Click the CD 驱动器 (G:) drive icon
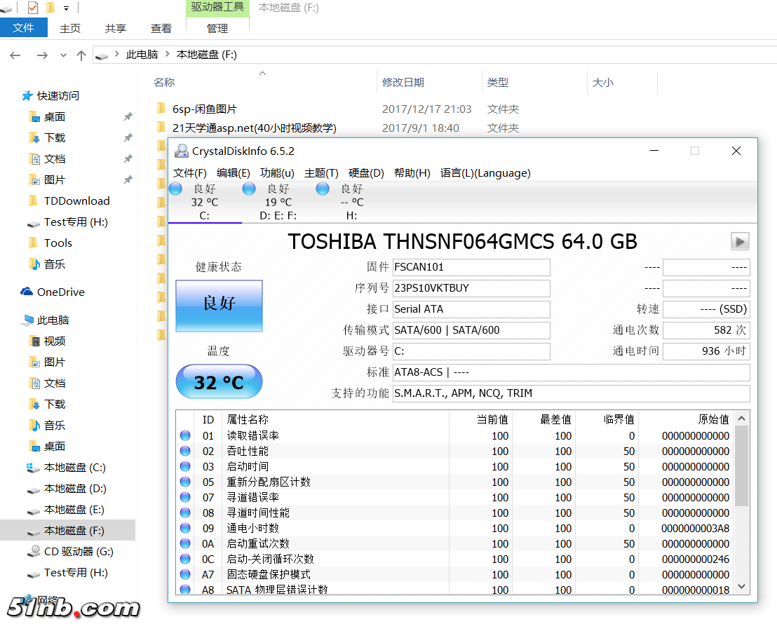The image size is (777, 624). pos(34,552)
